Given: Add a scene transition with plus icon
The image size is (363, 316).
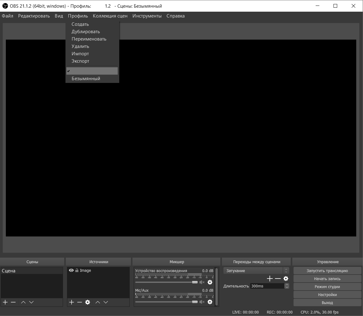Looking at the screenshot, I should [270, 279].
